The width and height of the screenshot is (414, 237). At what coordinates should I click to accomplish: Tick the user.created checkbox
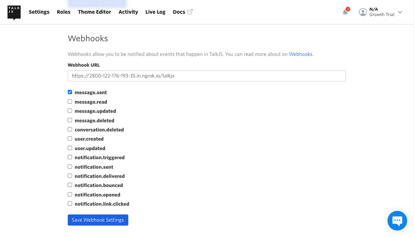70,139
